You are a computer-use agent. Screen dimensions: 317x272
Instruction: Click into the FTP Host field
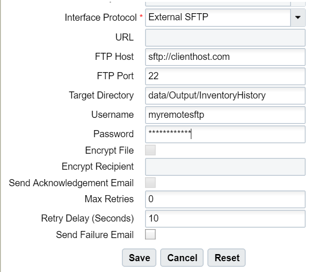[x=225, y=57]
